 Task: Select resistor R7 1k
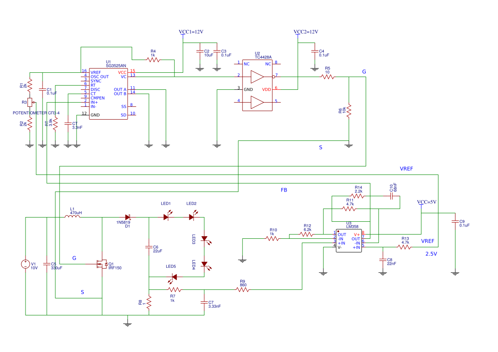[x=174, y=290]
